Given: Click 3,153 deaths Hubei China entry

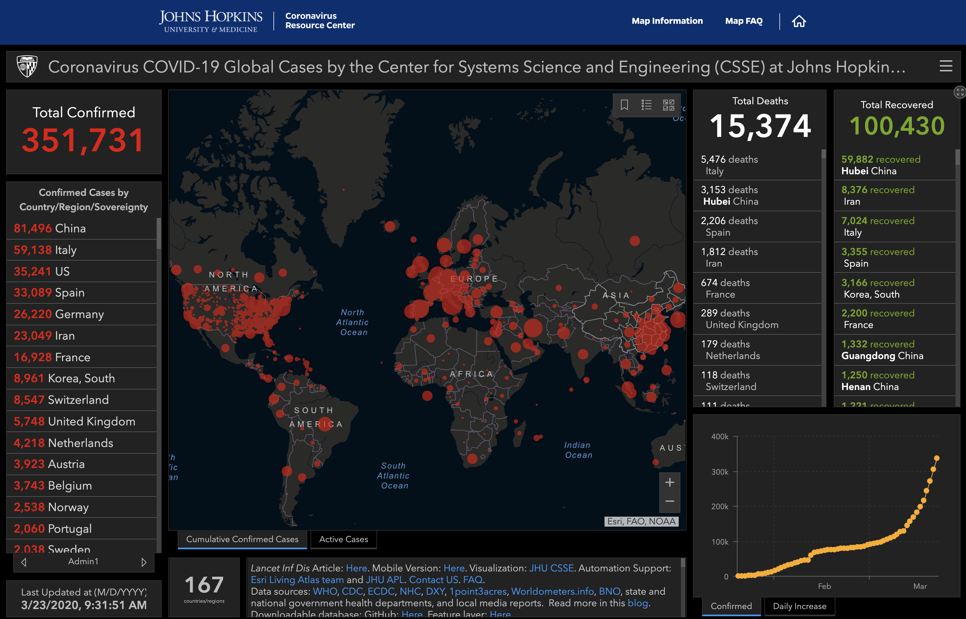Looking at the screenshot, I should coord(757,196).
